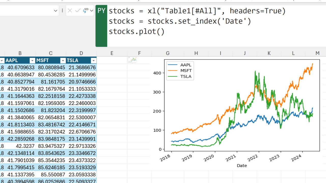Click the formula bar resize dots handle
326x183 pixels.
point(62,11)
